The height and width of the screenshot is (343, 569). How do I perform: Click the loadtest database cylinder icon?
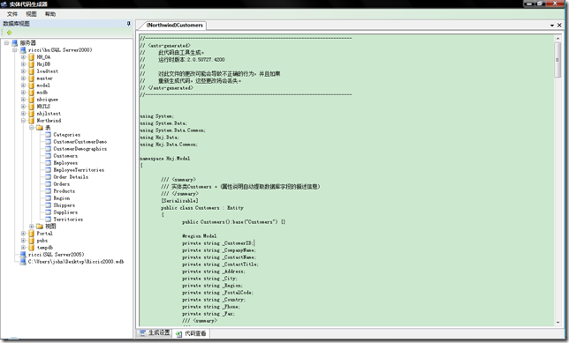[x=32, y=71]
